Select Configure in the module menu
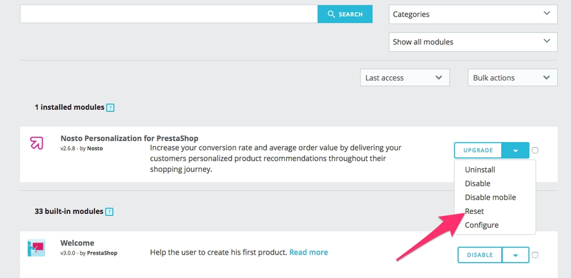 (x=482, y=225)
